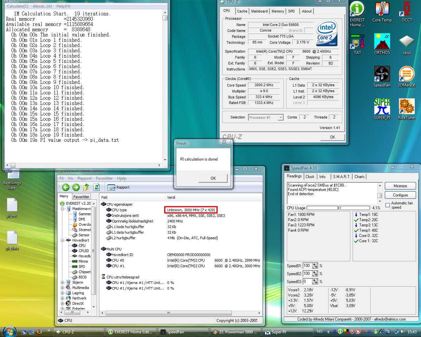Open the SPD tab in CPU-Z
The image size is (421, 337).
pos(291,11)
